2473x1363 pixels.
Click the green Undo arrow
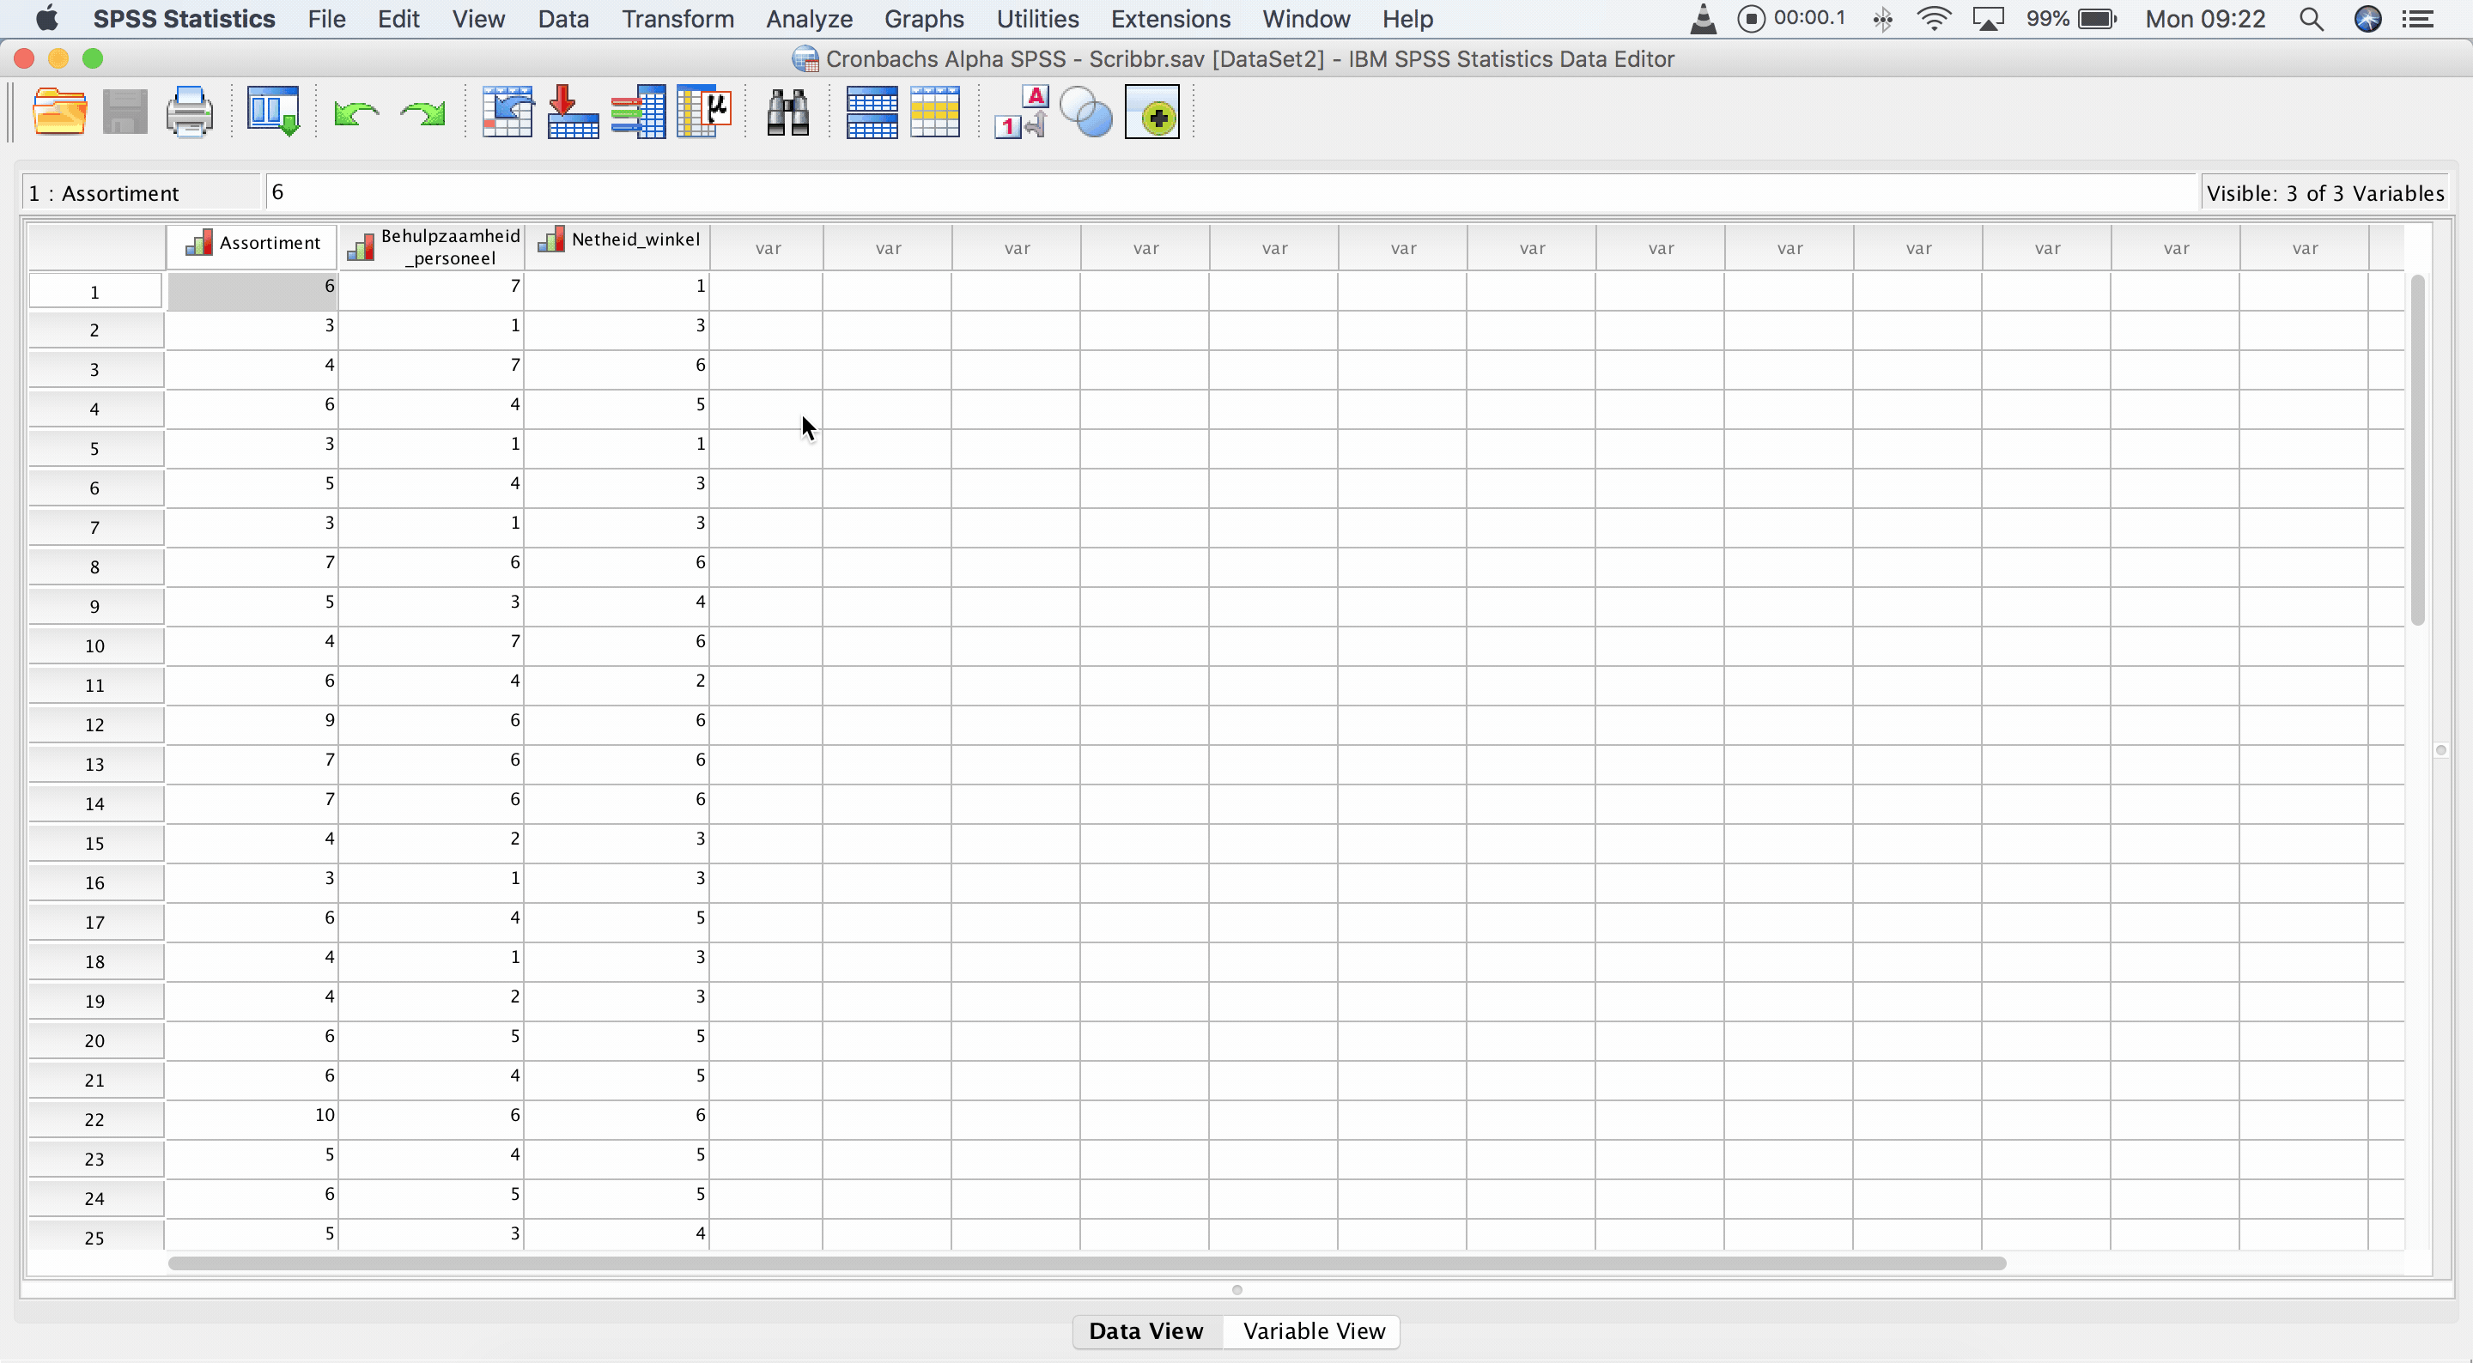point(355,114)
